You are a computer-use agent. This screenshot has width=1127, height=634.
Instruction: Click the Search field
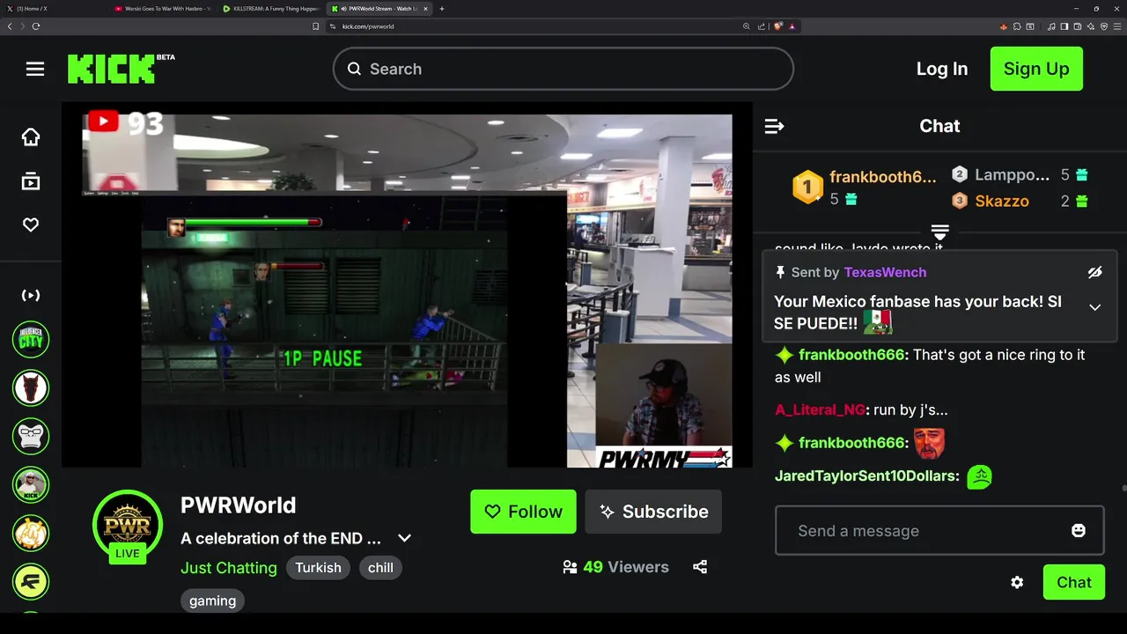pyautogui.click(x=563, y=69)
